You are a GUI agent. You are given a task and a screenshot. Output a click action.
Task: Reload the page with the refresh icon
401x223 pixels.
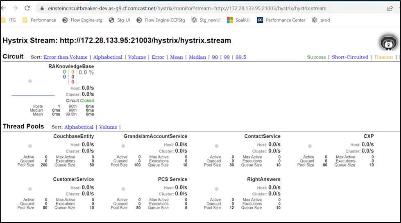pyautogui.click(x=27, y=8)
